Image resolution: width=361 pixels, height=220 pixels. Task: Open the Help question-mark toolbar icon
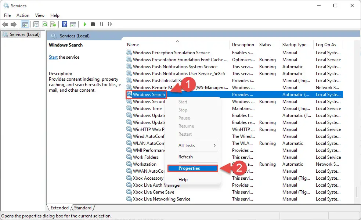coord(65,24)
